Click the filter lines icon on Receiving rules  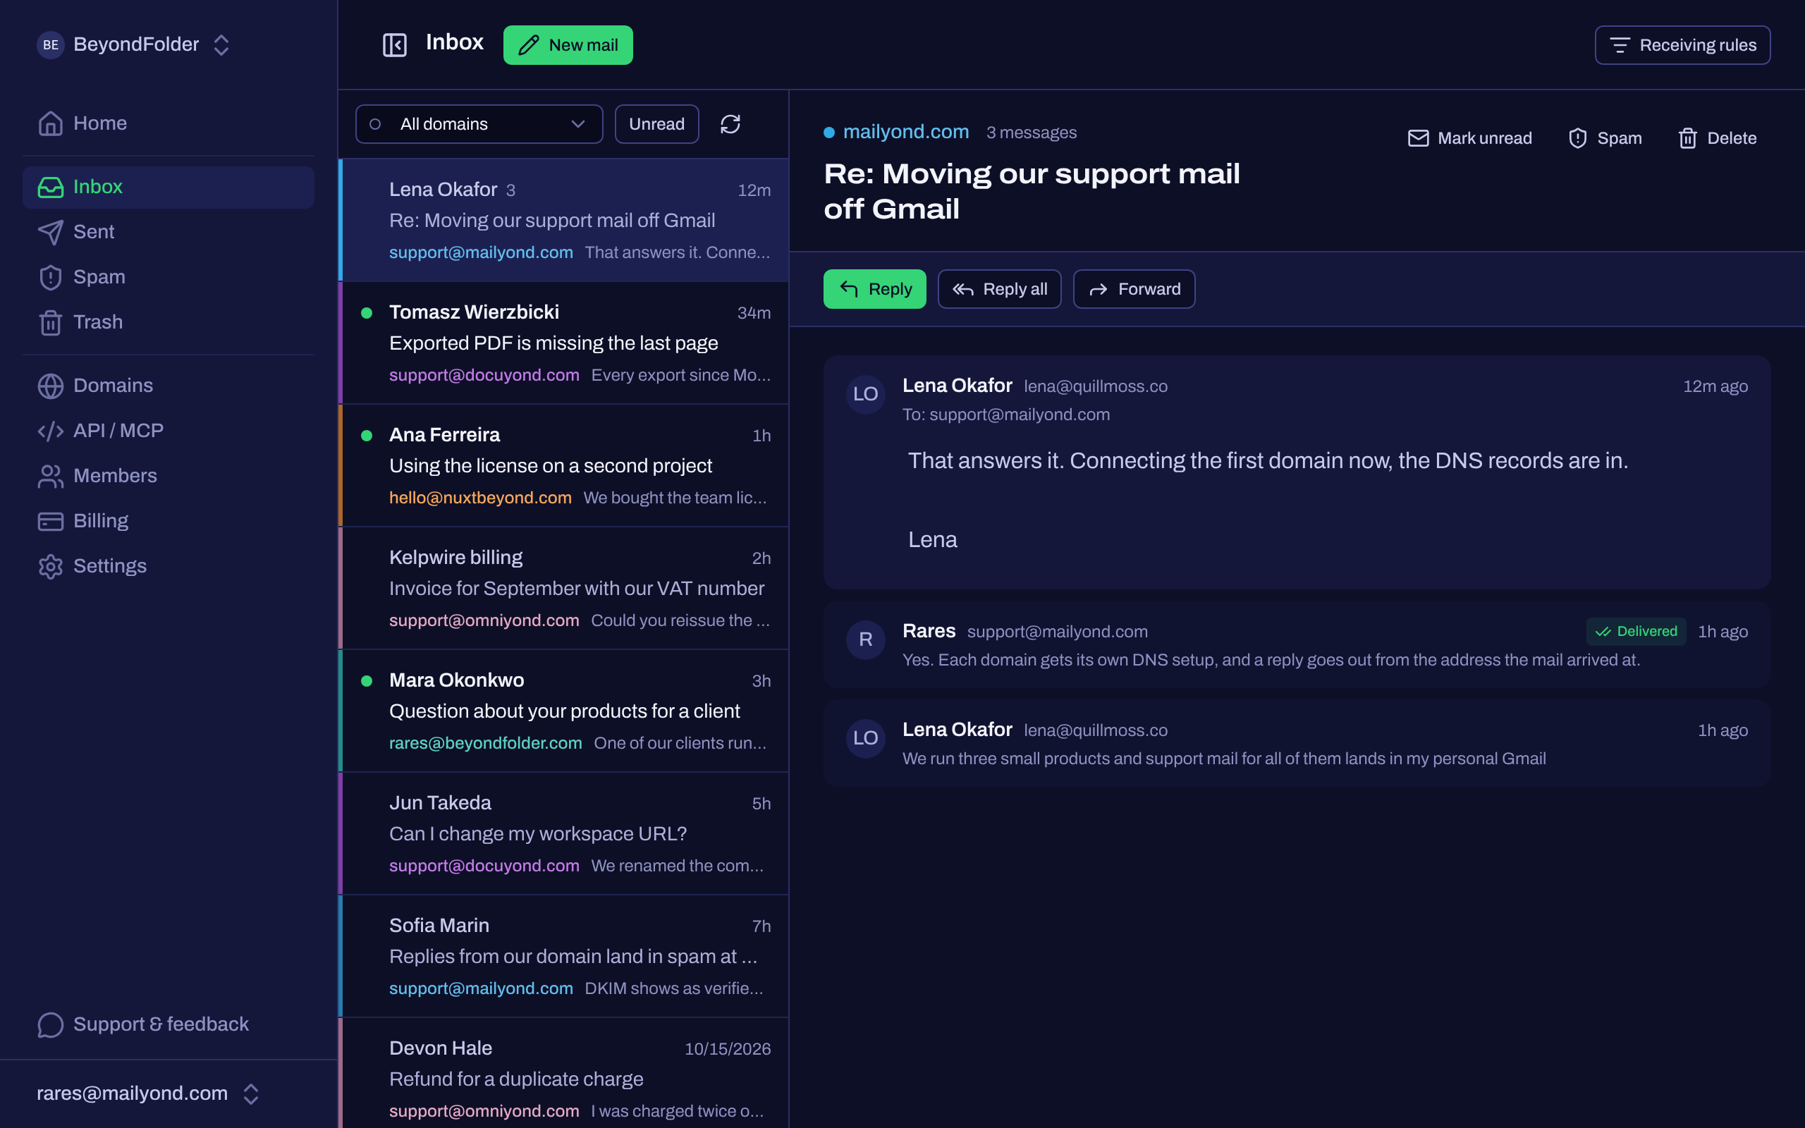click(1620, 44)
